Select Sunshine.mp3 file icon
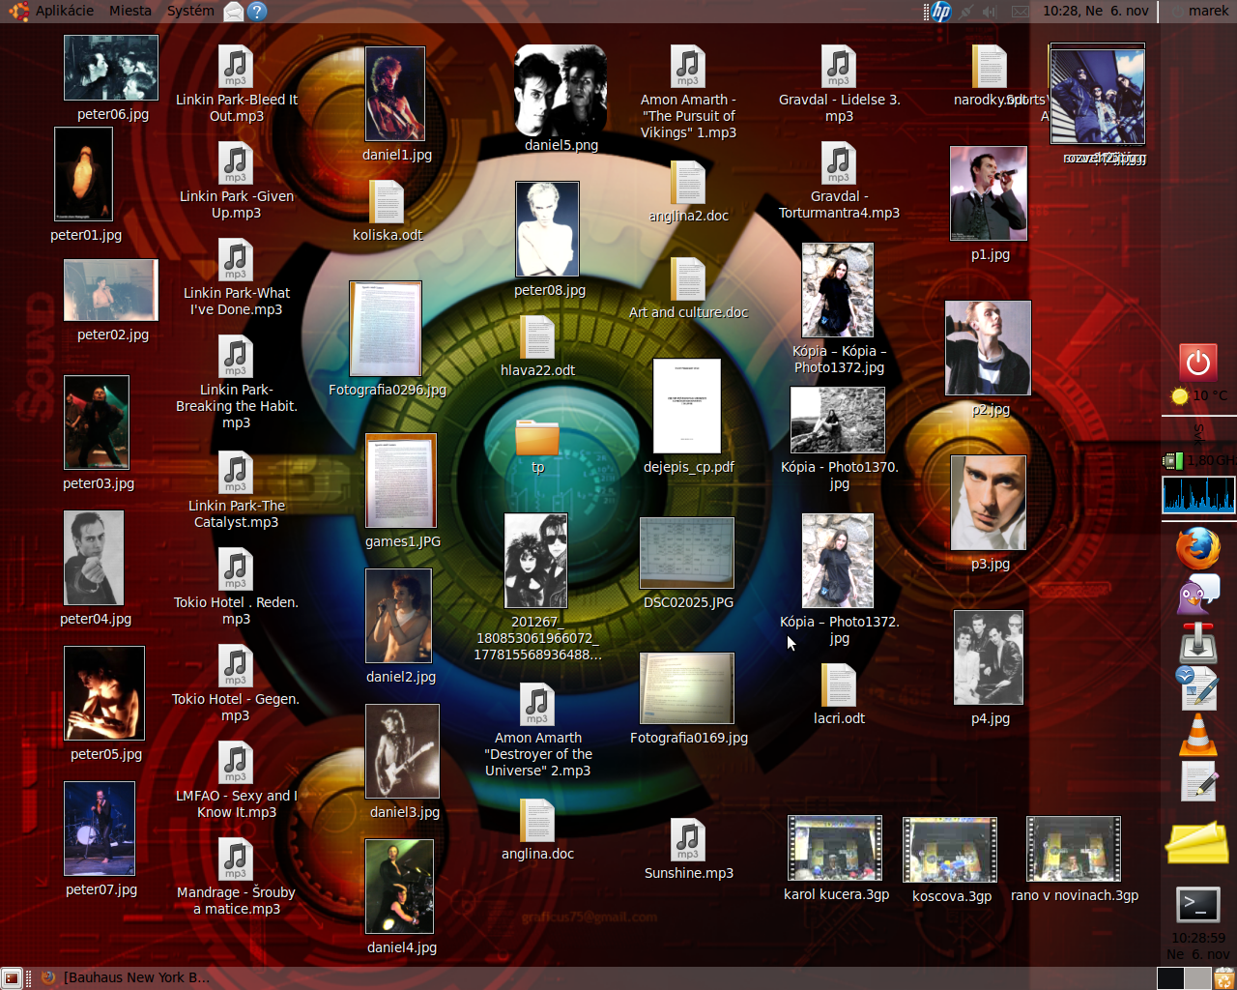The width and height of the screenshot is (1237, 990). [x=688, y=840]
